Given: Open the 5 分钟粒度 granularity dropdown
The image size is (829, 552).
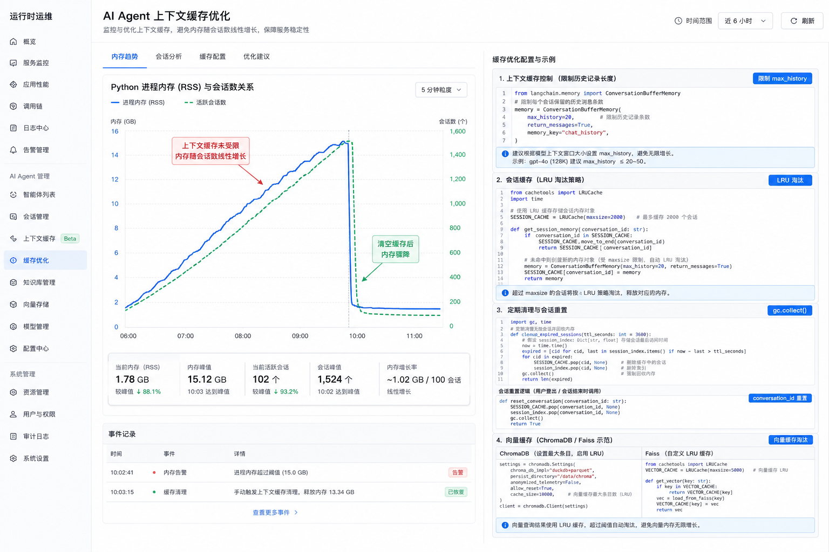Looking at the screenshot, I should coord(441,90).
